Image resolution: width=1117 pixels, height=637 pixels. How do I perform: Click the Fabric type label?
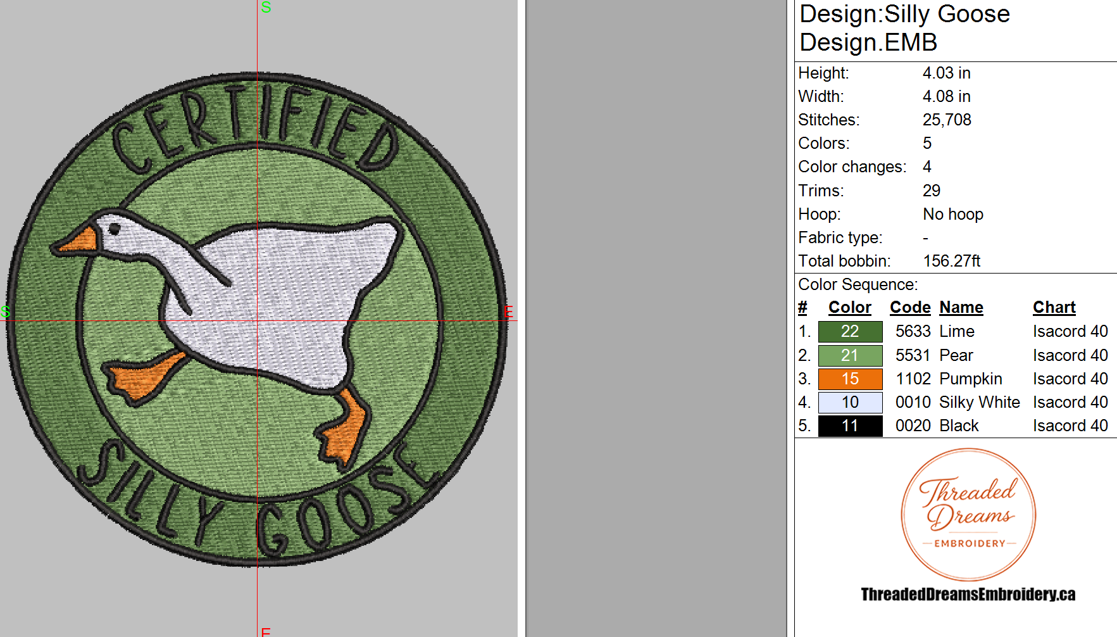840,237
